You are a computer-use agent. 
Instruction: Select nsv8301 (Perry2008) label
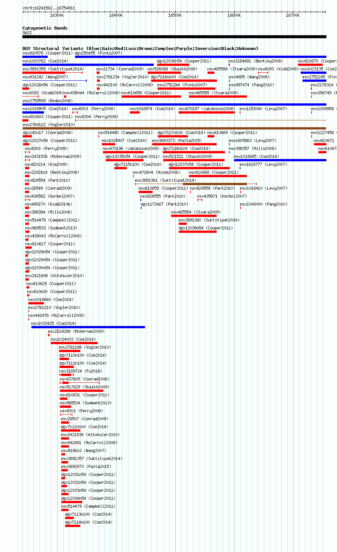click(x=81, y=411)
